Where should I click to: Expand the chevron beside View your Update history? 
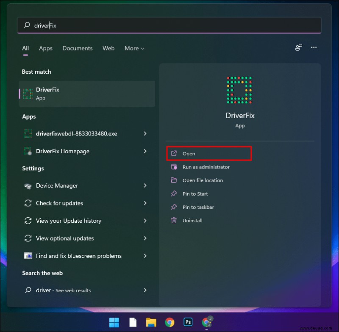[x=145, y=221]
